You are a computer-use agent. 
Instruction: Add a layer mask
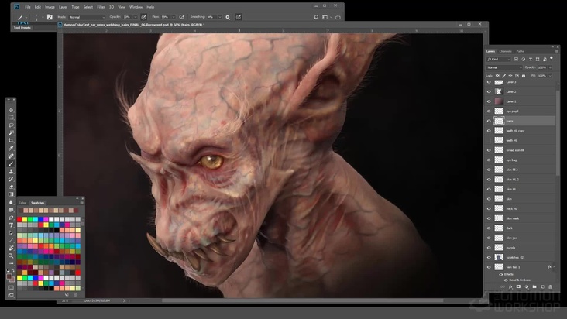[x=518, y=286]
